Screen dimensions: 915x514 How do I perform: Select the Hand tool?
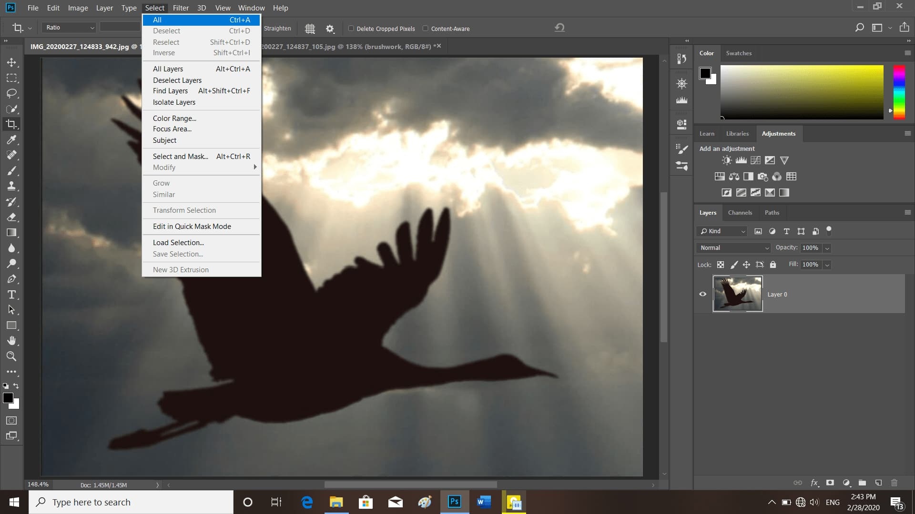(11, 341)
